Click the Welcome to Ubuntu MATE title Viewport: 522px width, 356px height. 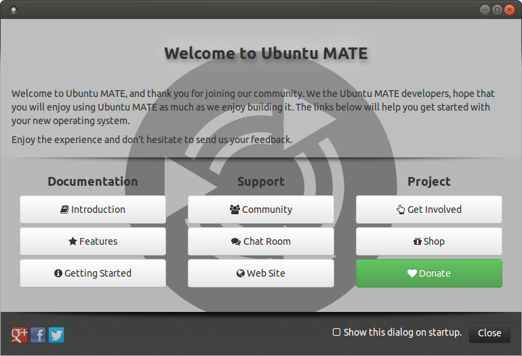point(266,54)
